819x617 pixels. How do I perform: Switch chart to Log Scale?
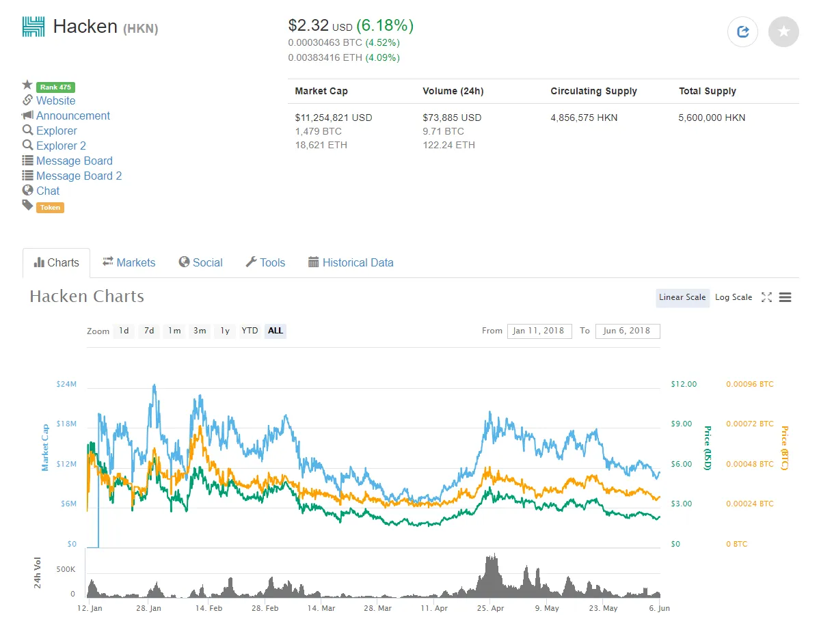tap(734, 297)
